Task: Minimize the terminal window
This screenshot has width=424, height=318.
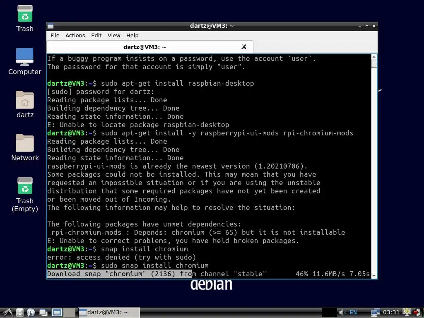Action: [360, 26]
